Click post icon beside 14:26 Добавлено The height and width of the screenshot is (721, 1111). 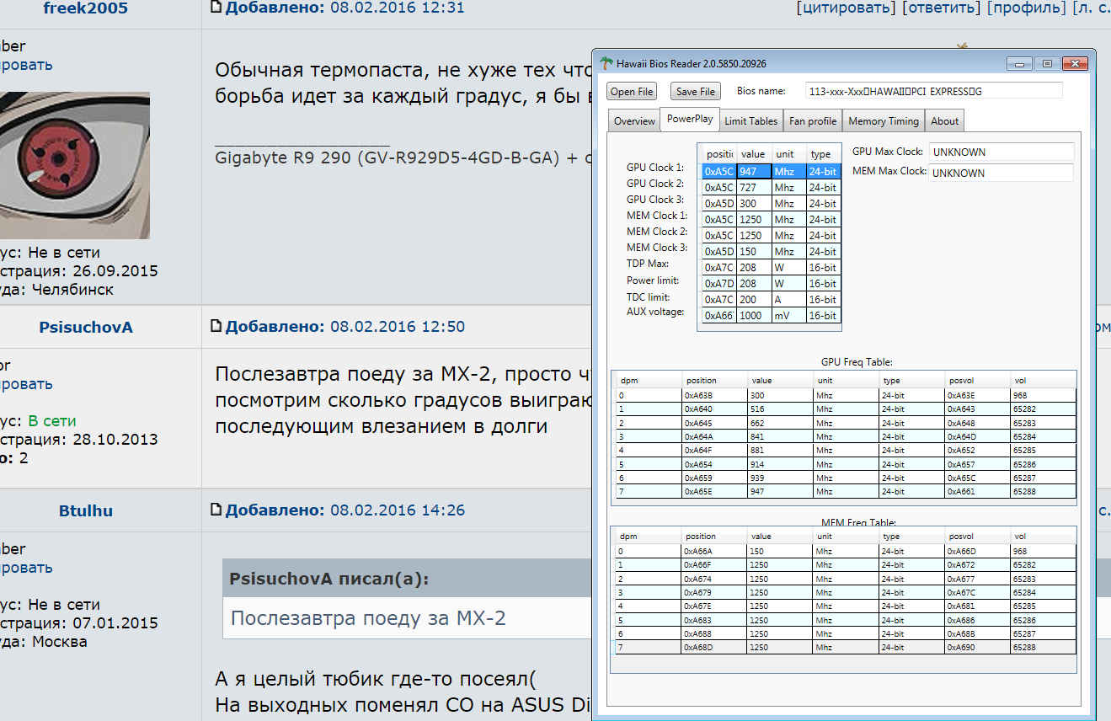point(216,510)
